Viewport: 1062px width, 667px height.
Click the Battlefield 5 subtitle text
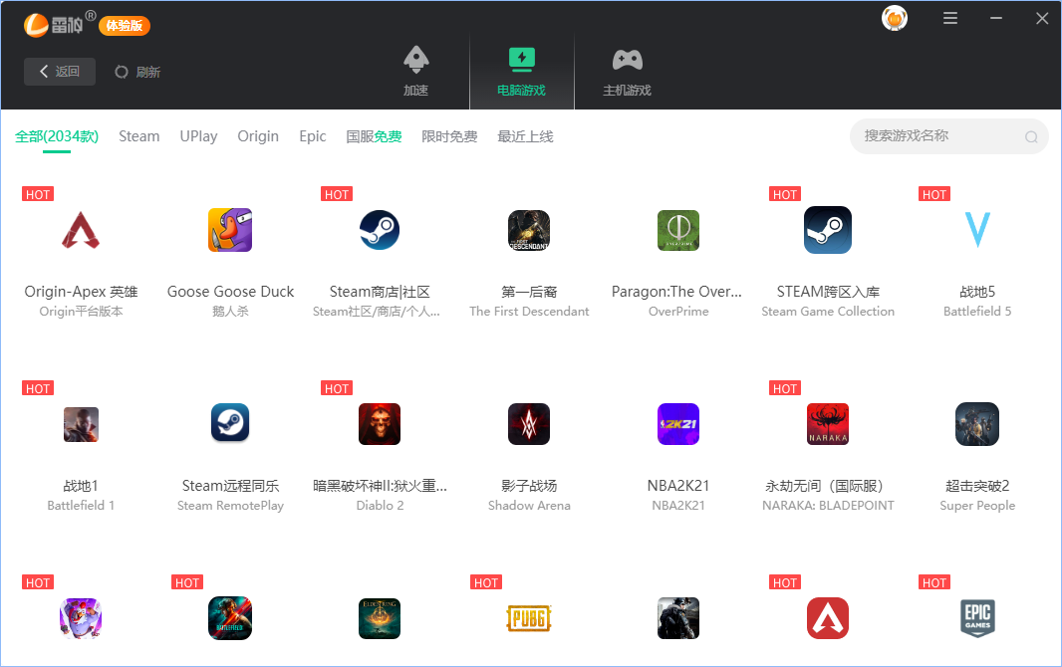click(977, 312)
